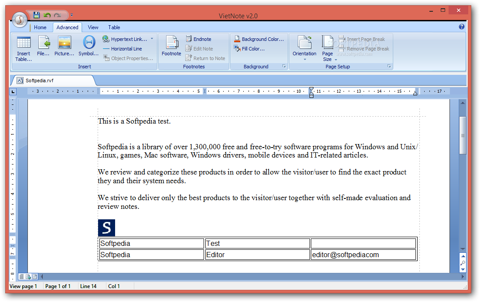Click the help question mark icon

click(462, 27)
